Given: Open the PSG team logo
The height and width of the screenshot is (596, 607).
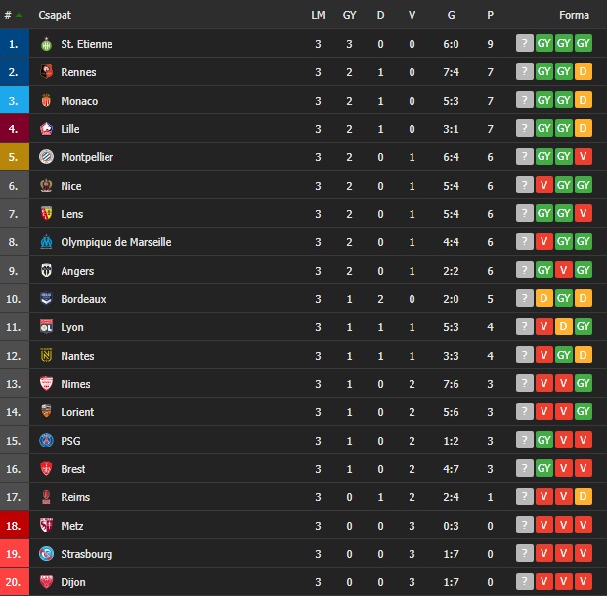Looking at the screenshot, I should 47,441.
